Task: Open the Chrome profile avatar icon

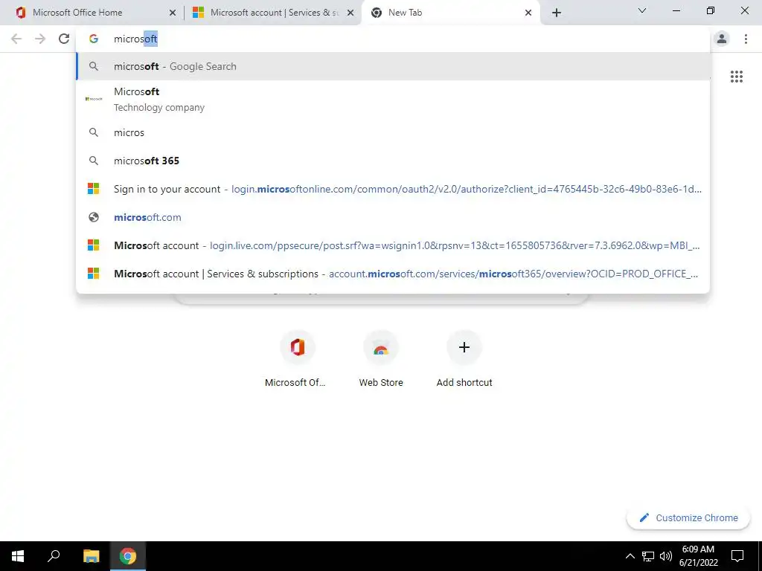Action: coord(722,39)
